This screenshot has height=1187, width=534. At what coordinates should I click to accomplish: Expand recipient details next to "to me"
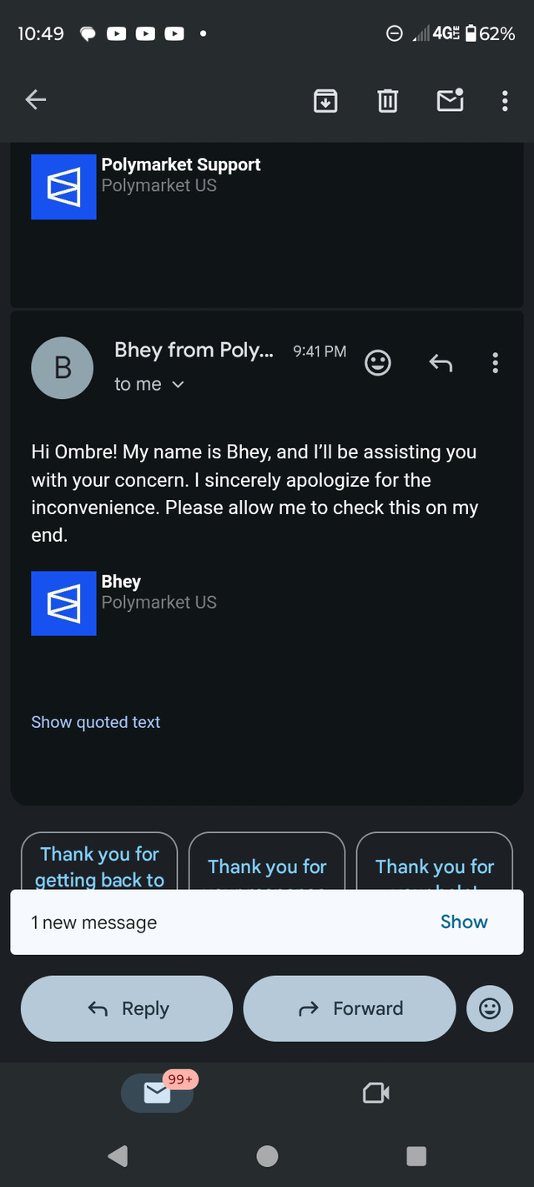tap(178, 385)
